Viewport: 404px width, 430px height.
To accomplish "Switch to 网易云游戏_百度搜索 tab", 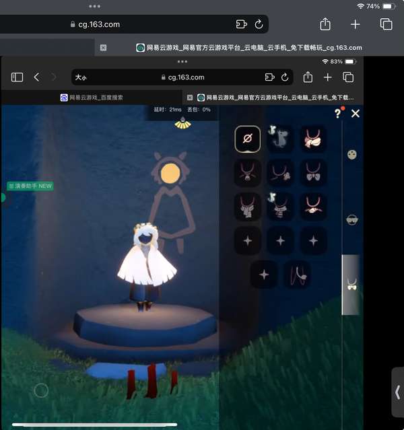I will pos(92,98).
